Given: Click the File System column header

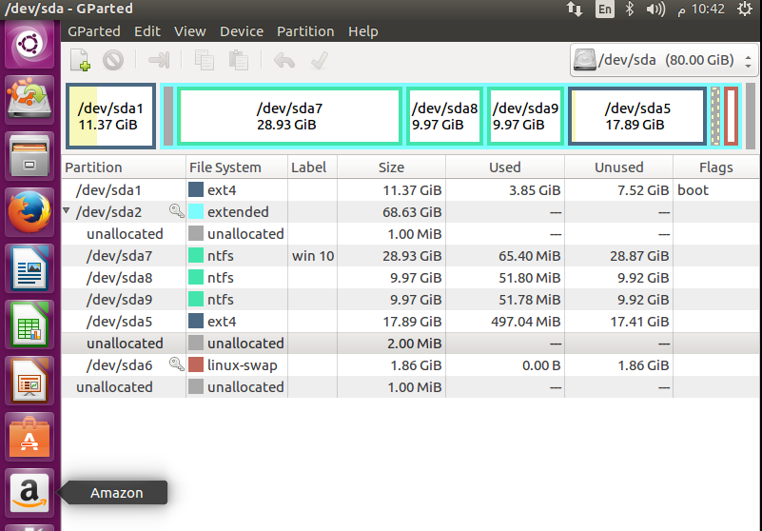Looking at the screenshot, I should (x=237, y=167).
